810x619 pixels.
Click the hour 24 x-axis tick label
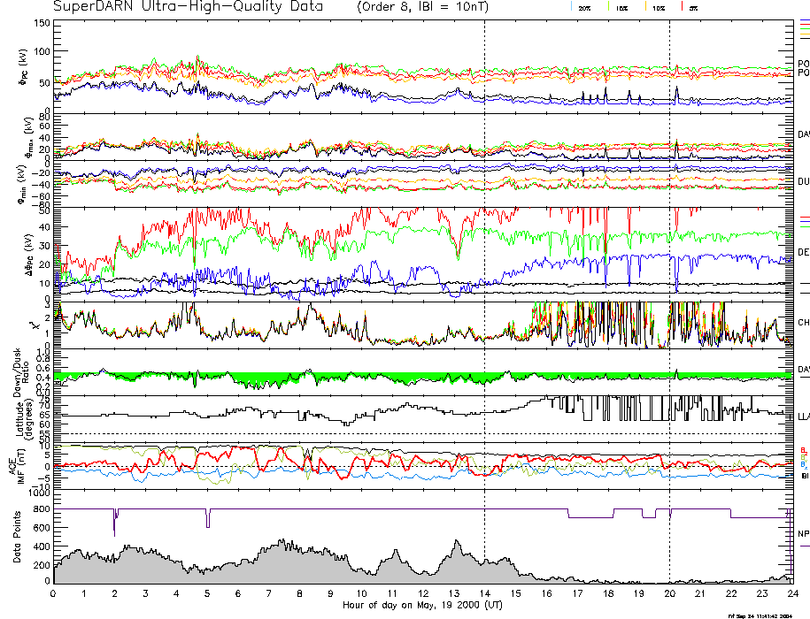(x=791, y=594)
